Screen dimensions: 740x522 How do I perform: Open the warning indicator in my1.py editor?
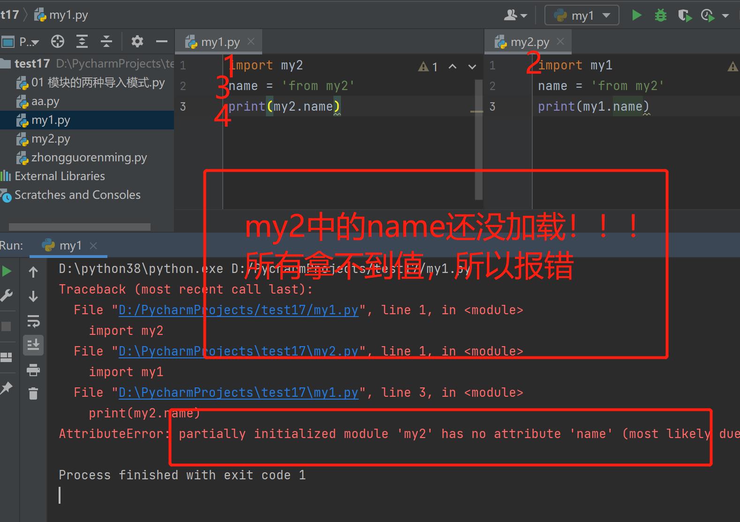click(428, 67)
